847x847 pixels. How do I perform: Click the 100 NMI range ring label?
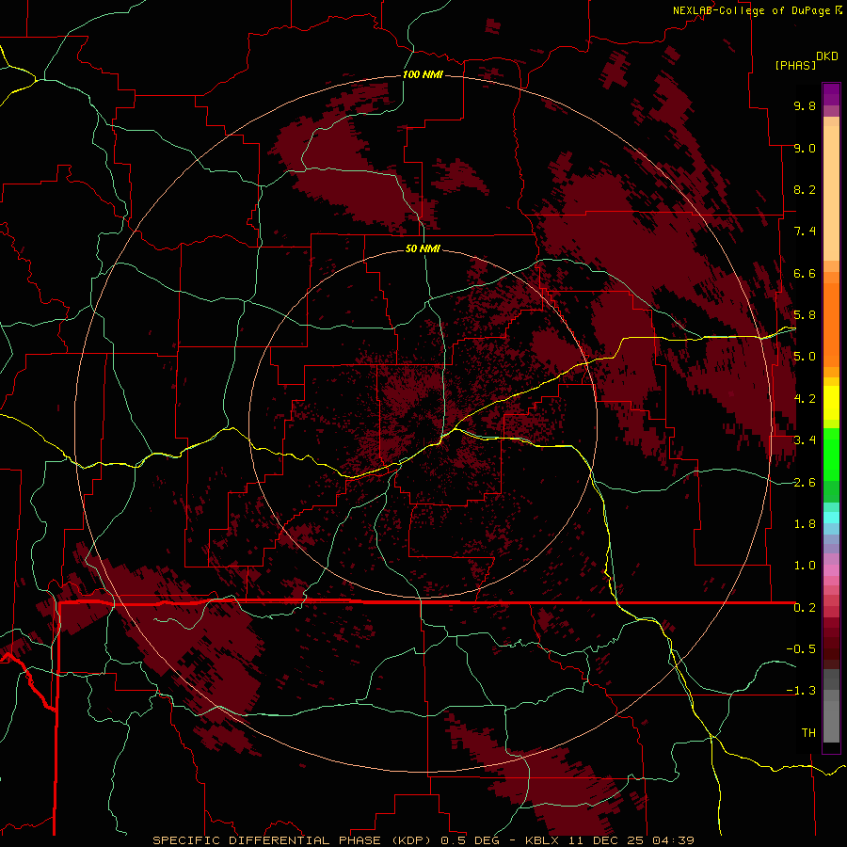click(x=423, y=74)
